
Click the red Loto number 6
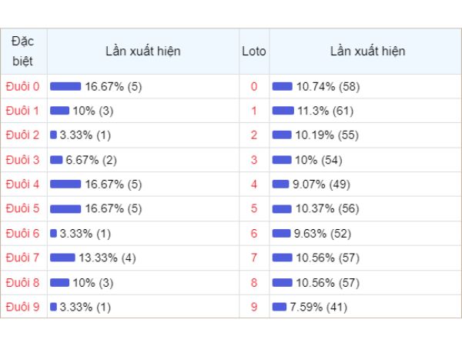tap(254, 233)
